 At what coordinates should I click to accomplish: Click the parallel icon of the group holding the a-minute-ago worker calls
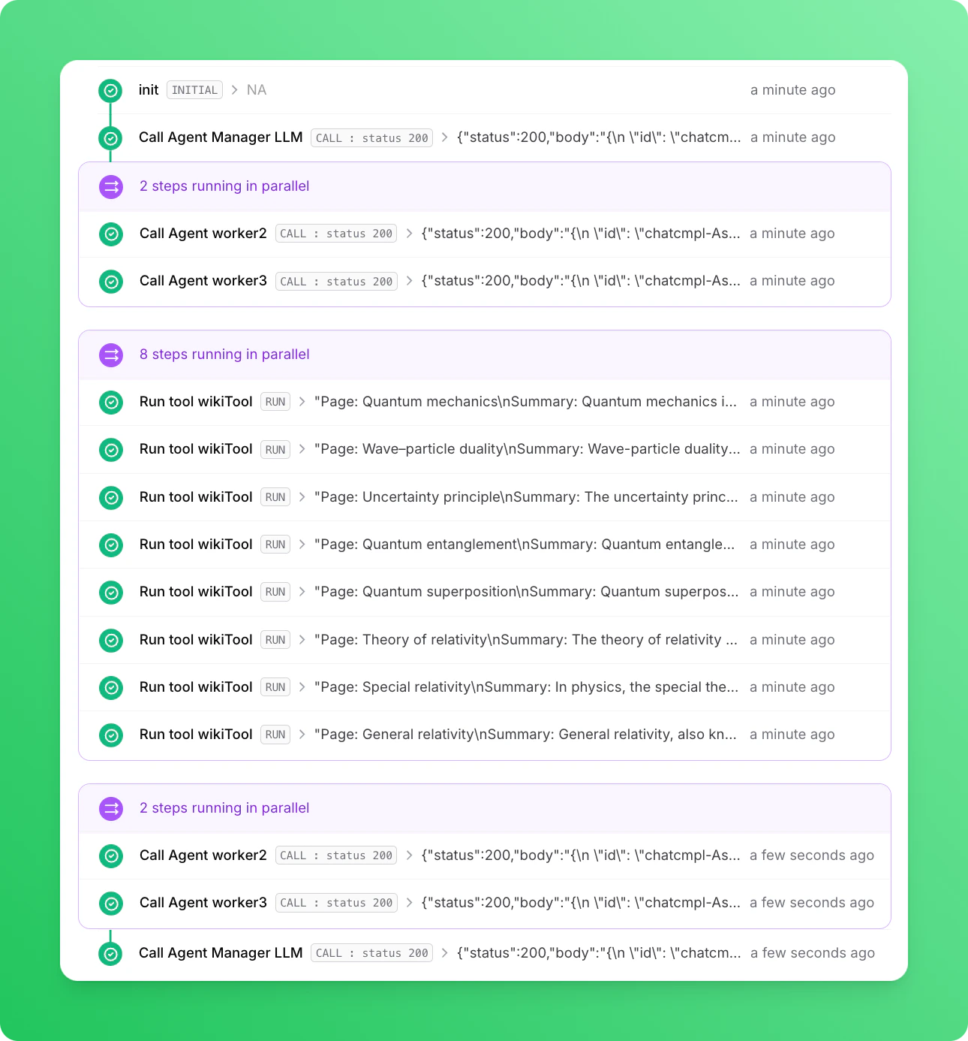click(111, 186)
